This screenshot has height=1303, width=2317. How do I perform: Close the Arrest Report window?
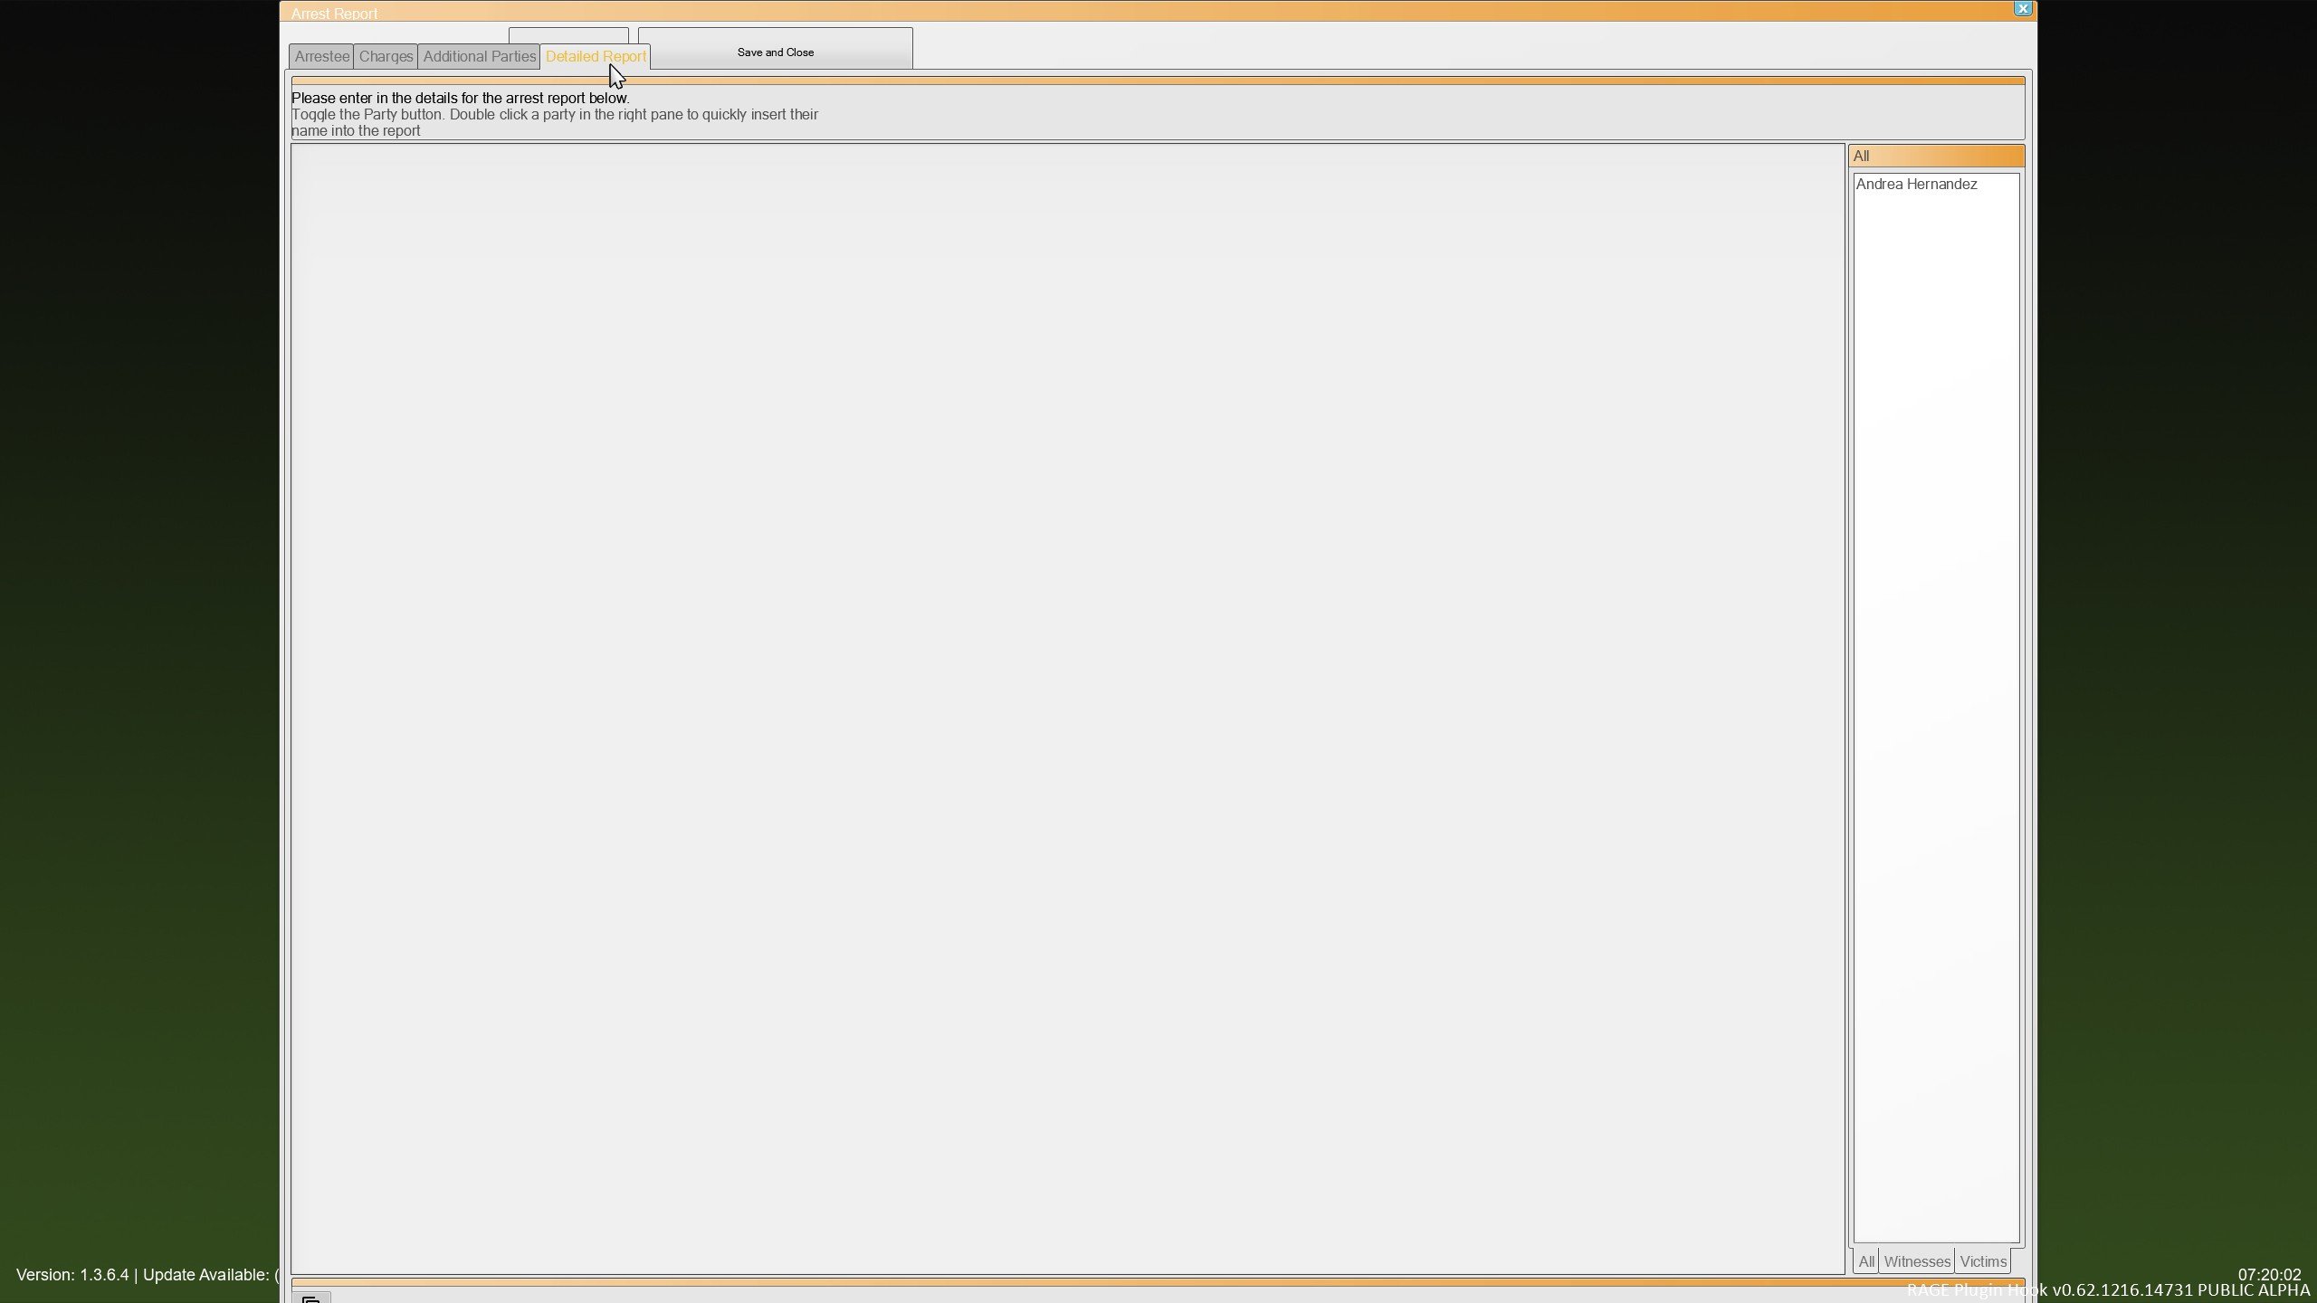2023,9
